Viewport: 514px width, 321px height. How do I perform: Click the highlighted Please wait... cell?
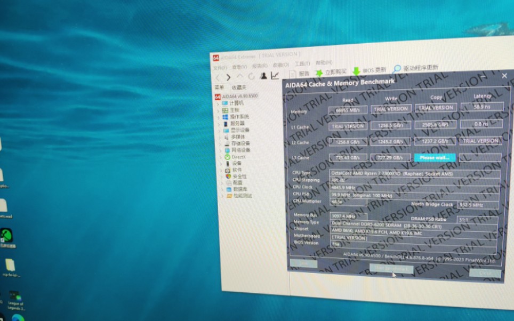click(x=435, y=158)
